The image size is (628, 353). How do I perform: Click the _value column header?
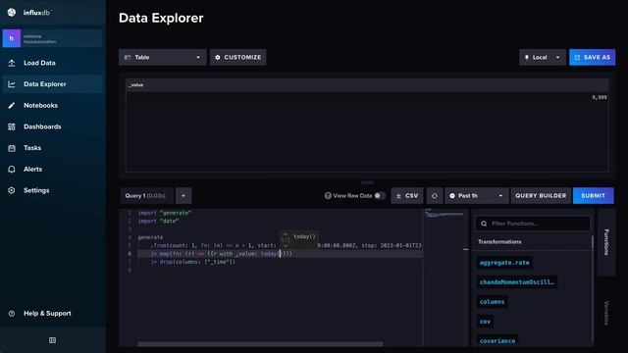[136, 85]
